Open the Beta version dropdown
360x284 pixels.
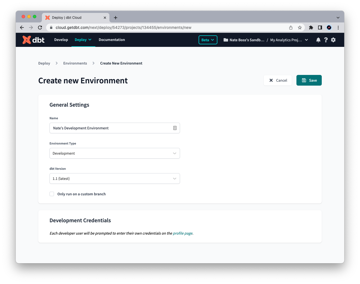pos(208,40)
